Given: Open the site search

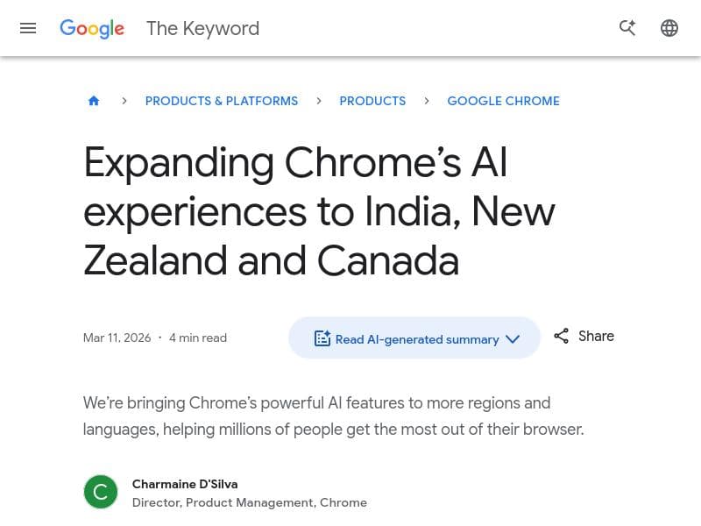Looking at the screenshot, I should 627,28.
